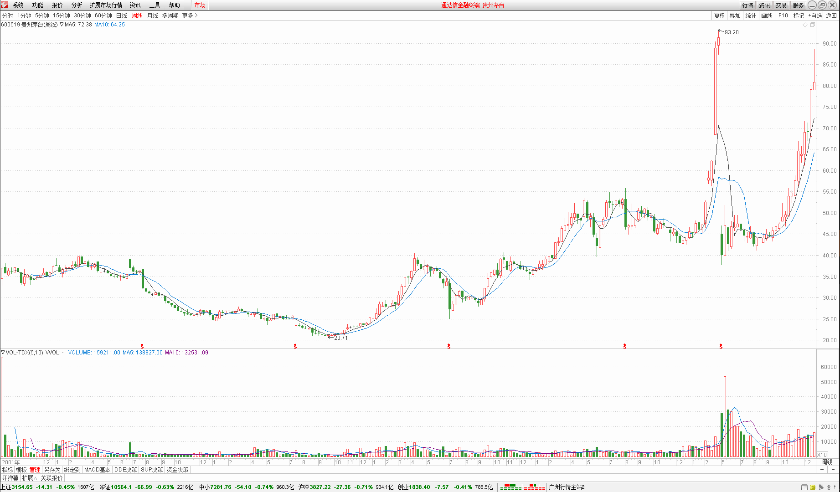The width and height of the screenshot is (840, 492).
Task: Expand the 扩展 panel at bottom
Action: pyautogui.click(x=29, y=478)
